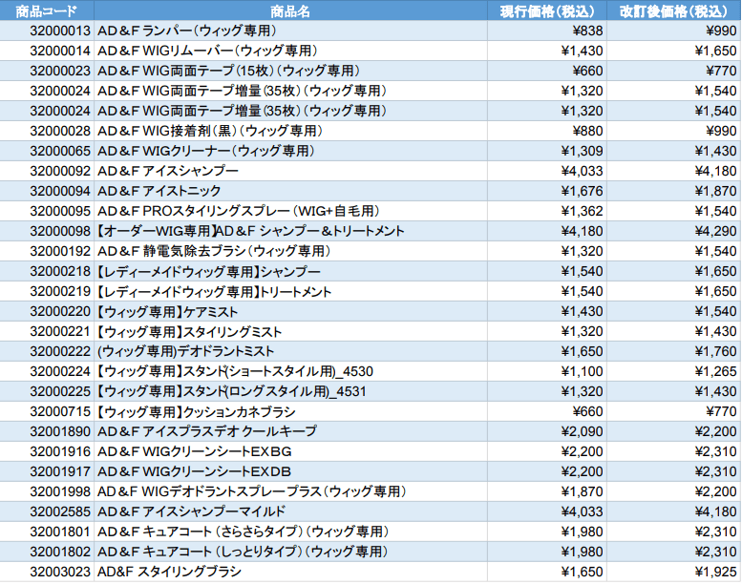Select product code 32000222
742x584 pixels.
[x=47, y=351]
